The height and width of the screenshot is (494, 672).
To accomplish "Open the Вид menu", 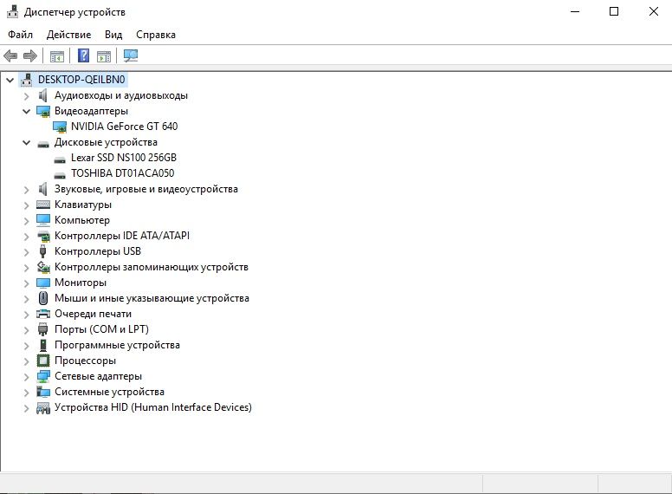I will (113, 35).
